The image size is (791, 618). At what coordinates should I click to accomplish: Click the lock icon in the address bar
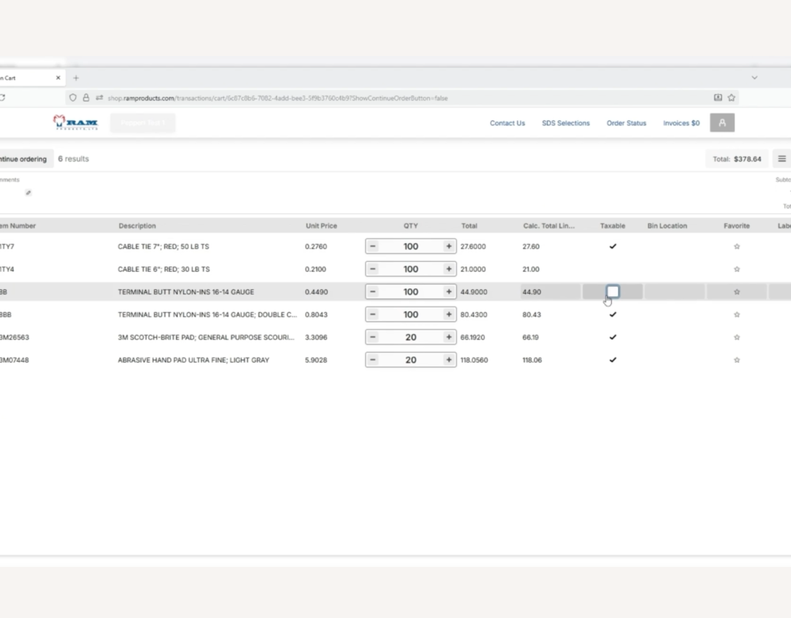click(86, 98)
